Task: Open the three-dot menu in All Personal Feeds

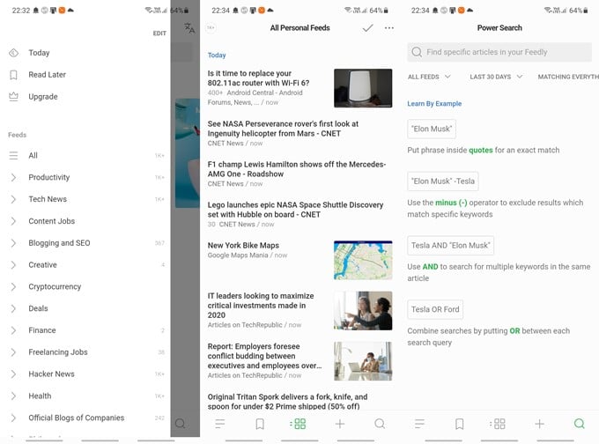Action: coord(388,28)
